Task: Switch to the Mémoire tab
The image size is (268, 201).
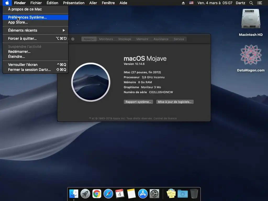Action: coord(142,39)
